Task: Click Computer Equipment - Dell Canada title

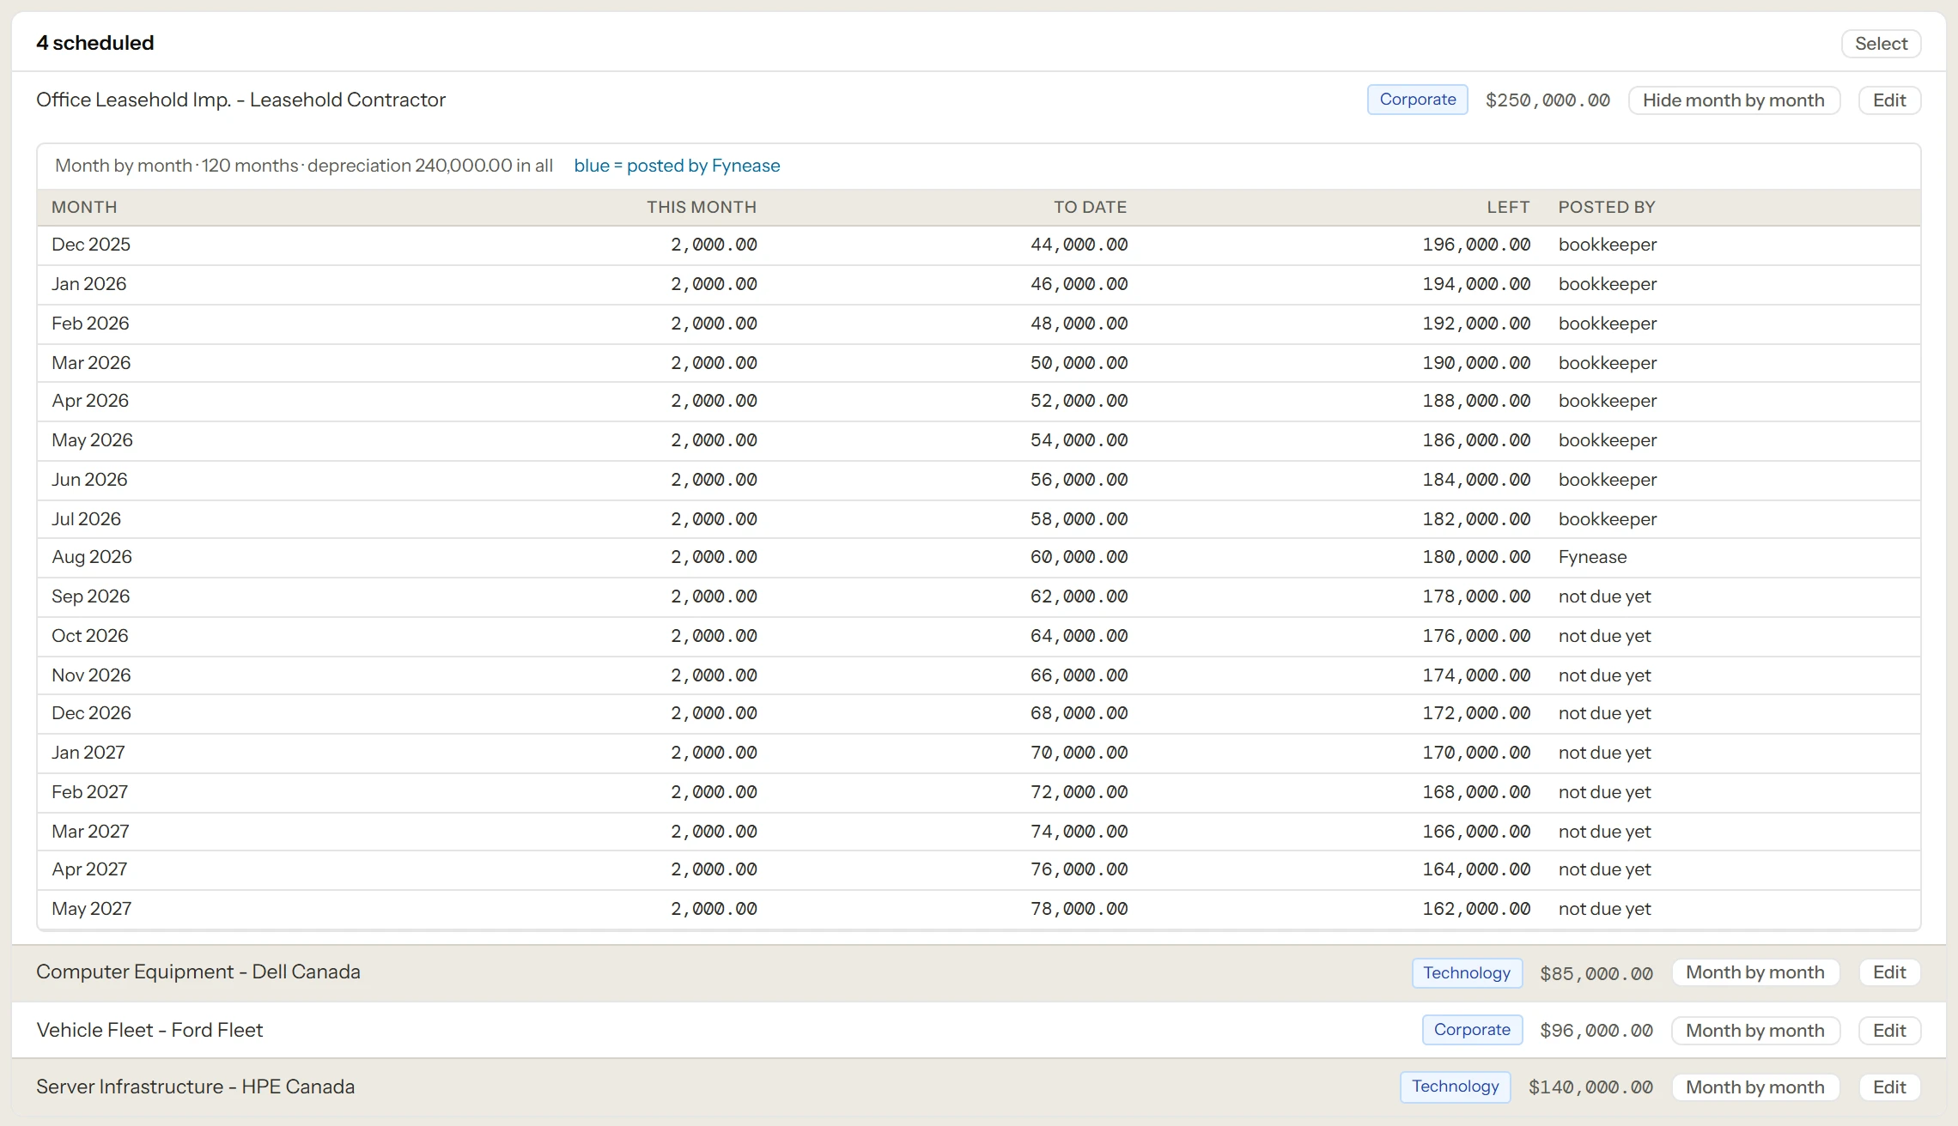Action: (x=198, y=972)
